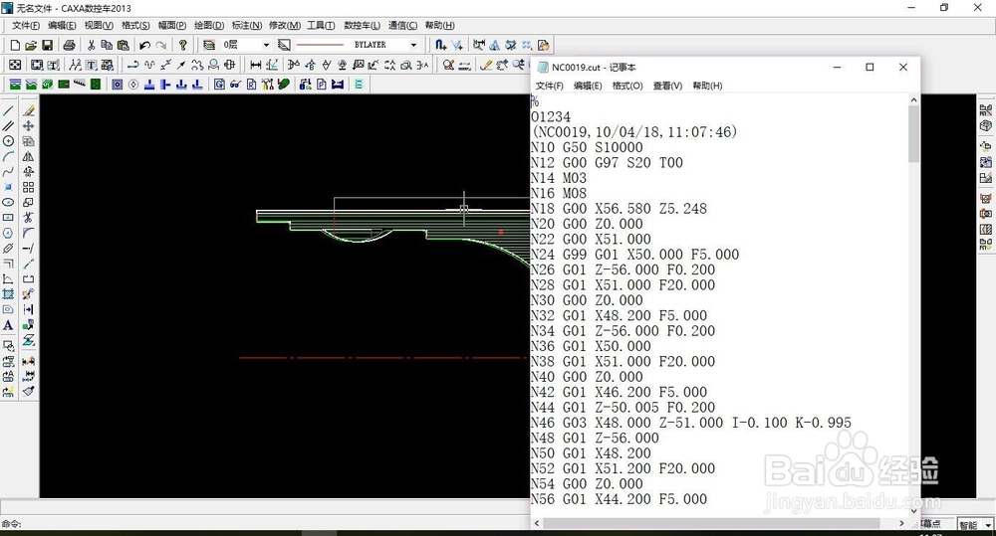The width and height of the screenshot is (996, 536).
Task: Open the 数控车(L) menu
Action: [363, 26]
